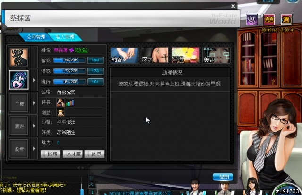Click the 展示 display button
302x195 pixels.
[x=94, y=154]
